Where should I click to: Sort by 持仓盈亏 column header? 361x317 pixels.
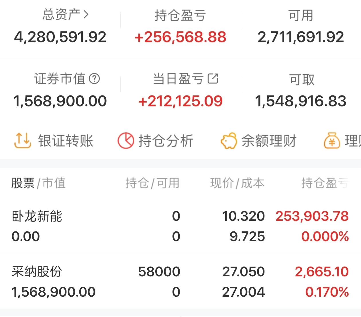[x=325, y=183]
